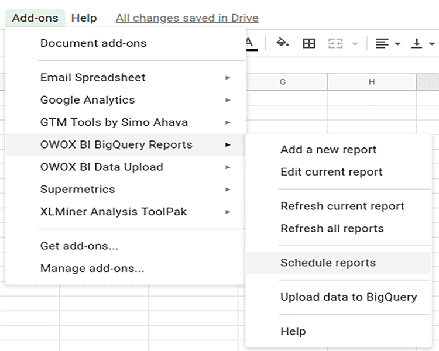
Task: Open the cell borders tool
Action: [x=308, y=43]
